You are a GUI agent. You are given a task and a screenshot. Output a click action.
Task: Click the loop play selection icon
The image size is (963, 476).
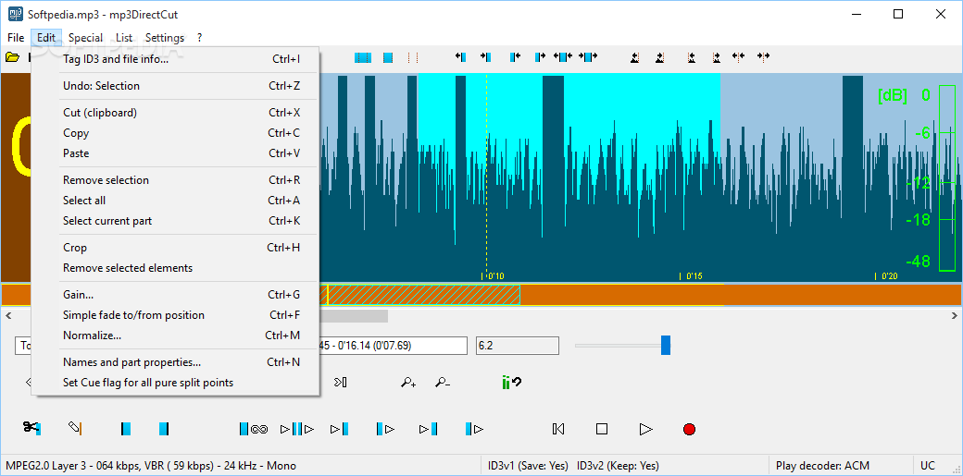254,429
